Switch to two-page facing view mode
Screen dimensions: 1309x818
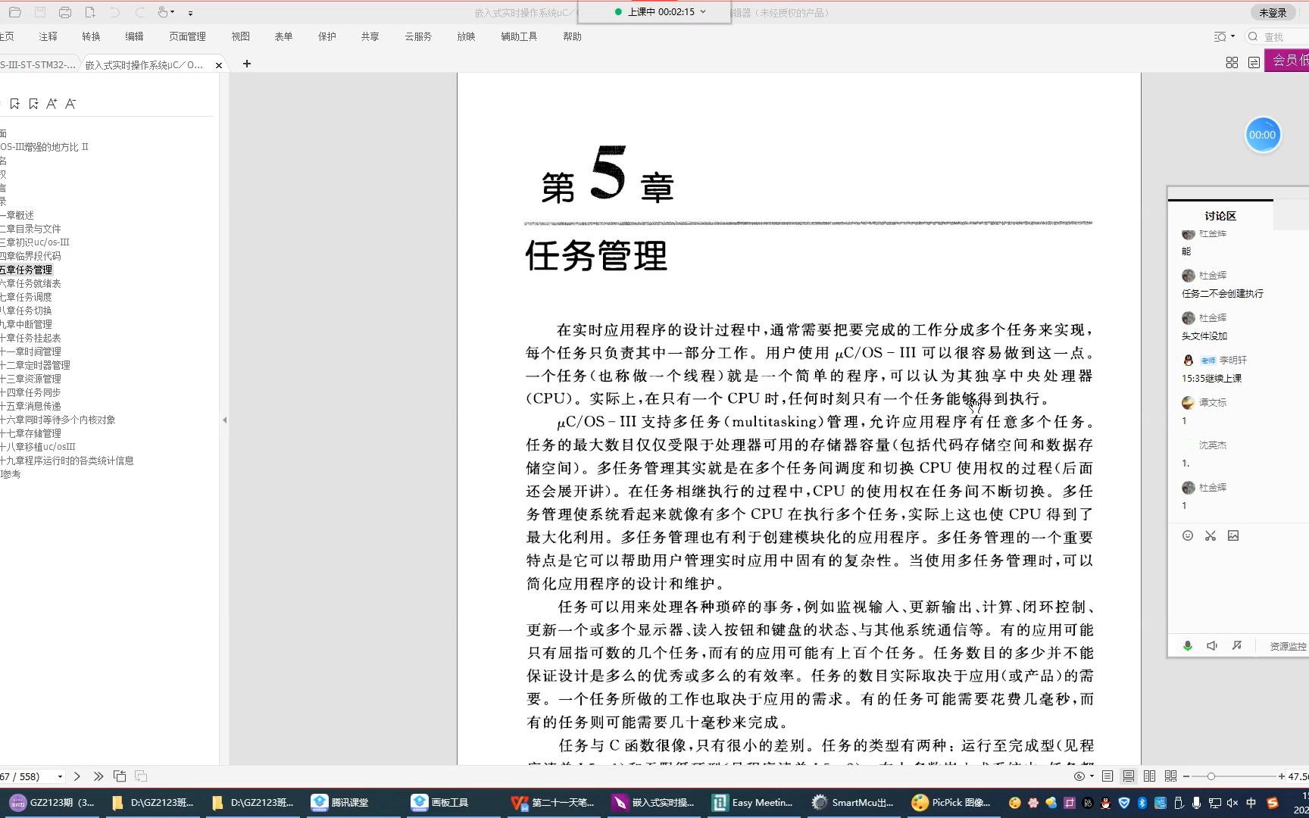pyautogui.click(x=1149, y=776)
